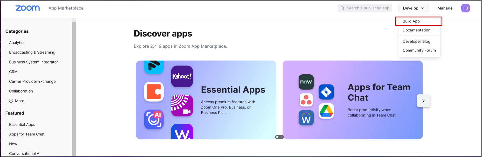
Task: Click the carousel page indicator dots
Action: click(x=279, y=137)
